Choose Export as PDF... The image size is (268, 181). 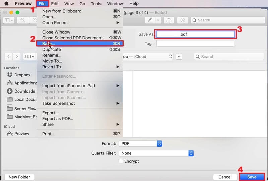[x=80, y=119]
